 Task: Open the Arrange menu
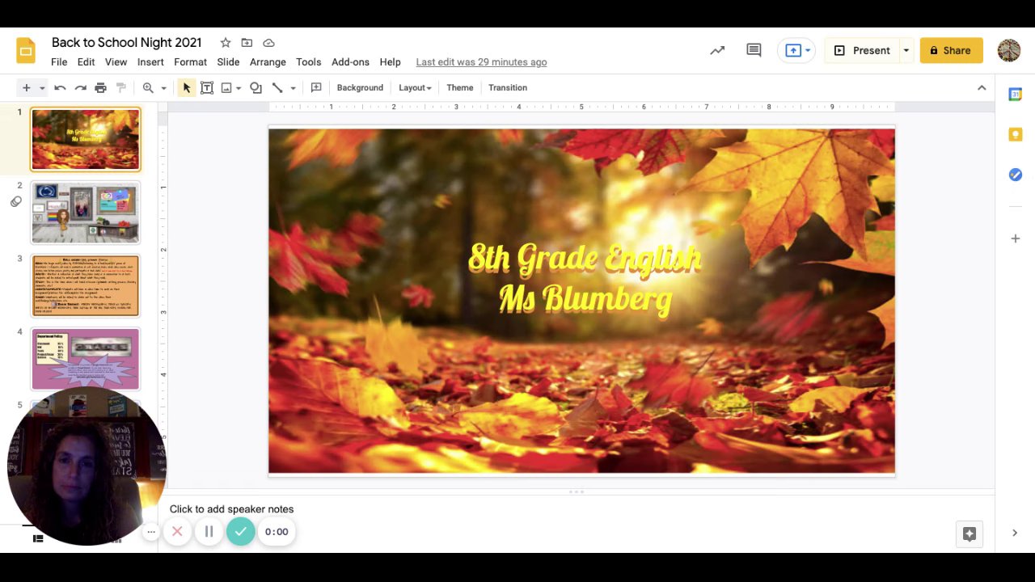[x=268, y=62]
